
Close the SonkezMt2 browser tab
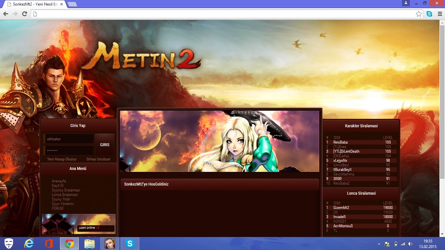click(x=62, y=4)
